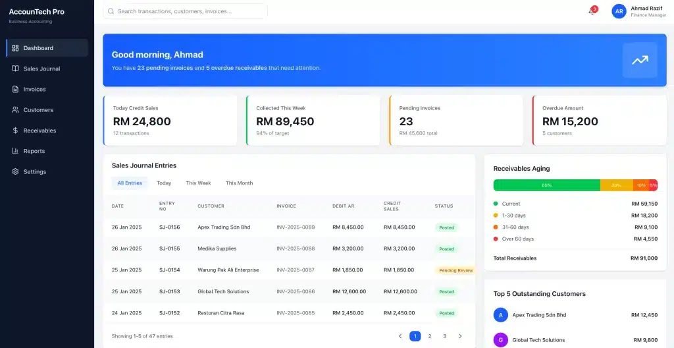674x348 pixels.
Task: Click the red 5% aging bar segment
Action: click(x=654, y=185)
